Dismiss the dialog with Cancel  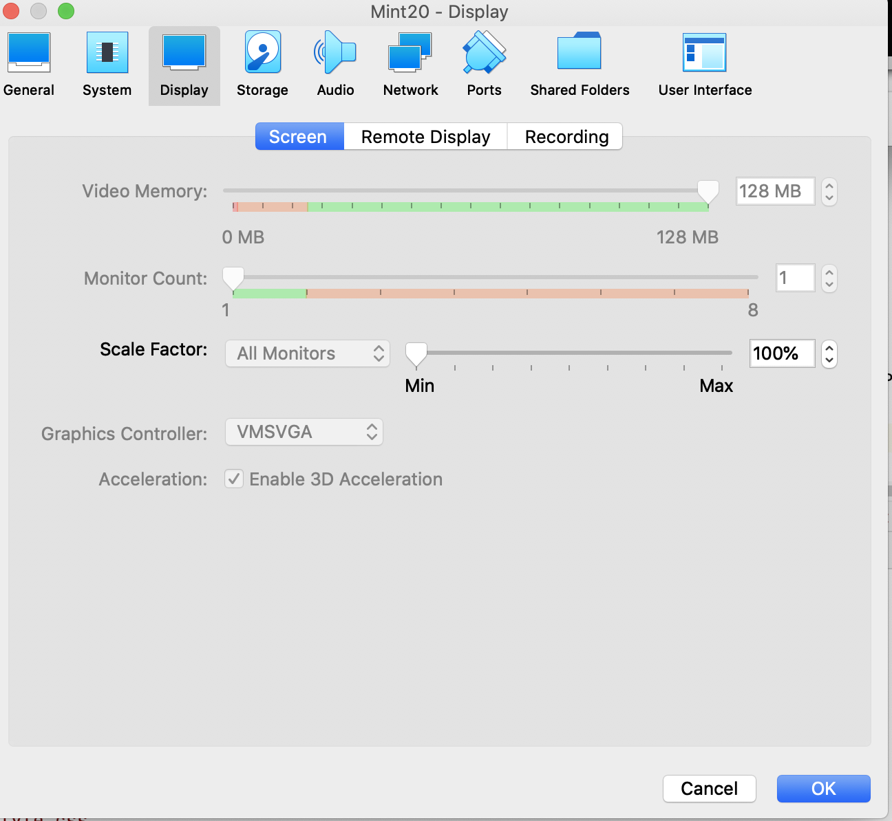[709, 789]
